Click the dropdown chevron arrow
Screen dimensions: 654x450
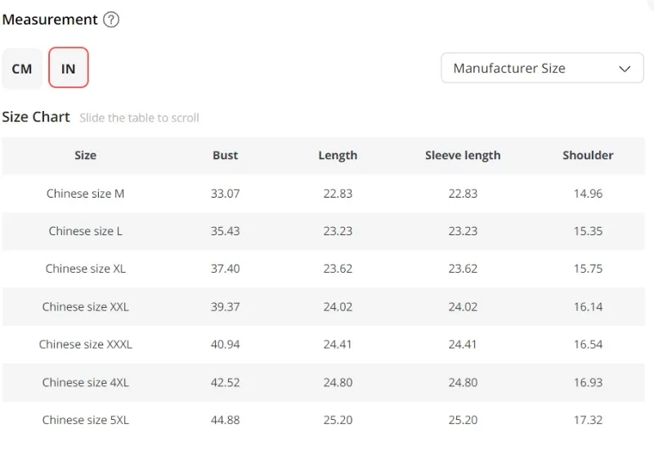[x=625, y=69]
